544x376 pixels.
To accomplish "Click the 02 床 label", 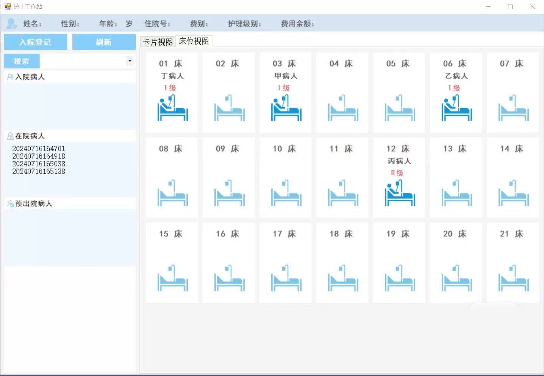I will [x=227, y=64].
